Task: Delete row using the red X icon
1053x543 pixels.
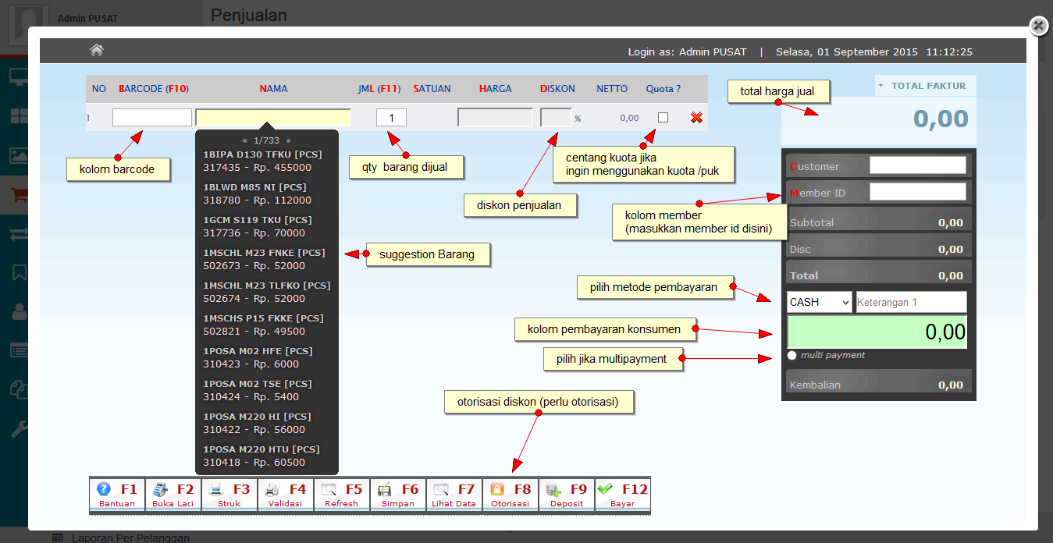Action: tap(696, 118)
